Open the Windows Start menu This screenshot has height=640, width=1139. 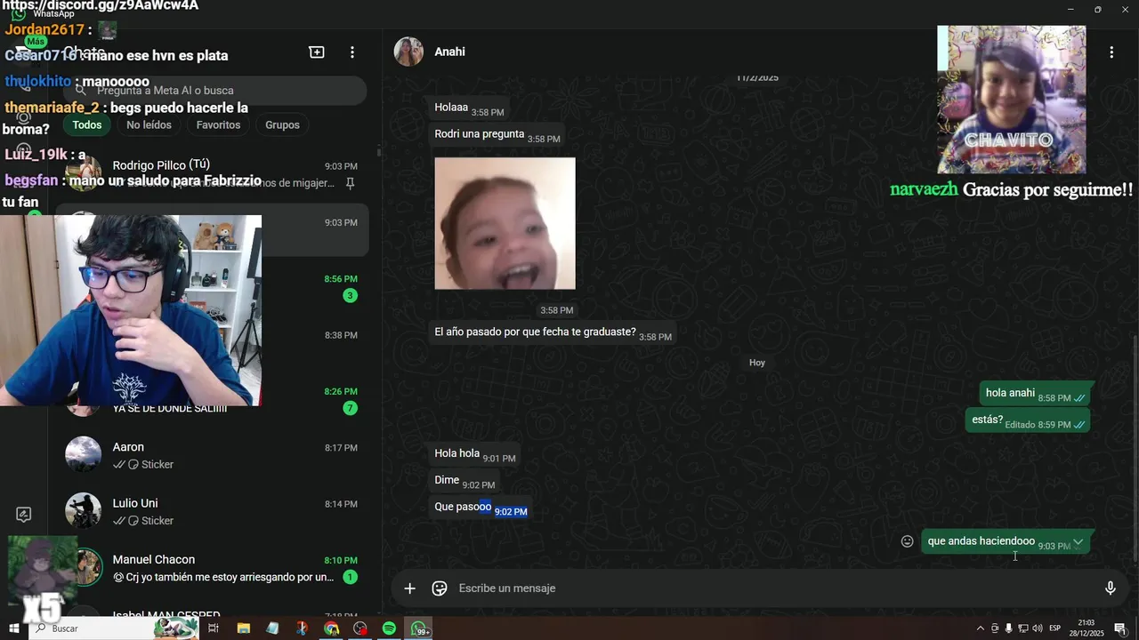(13, 628)
